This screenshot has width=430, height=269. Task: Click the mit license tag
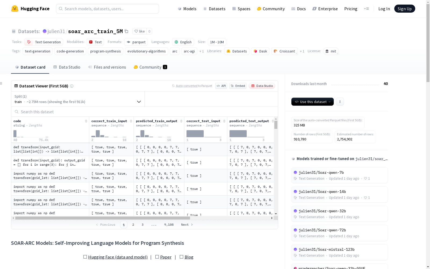tap(331, 51)
